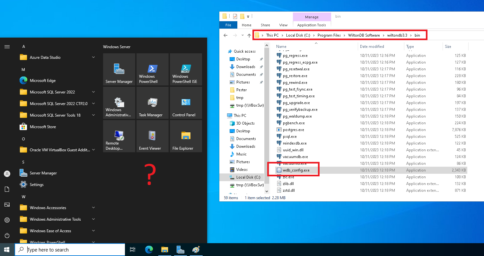The image size is (484, 256).
Task: Select the postgres.exe file
Action: 293,130
